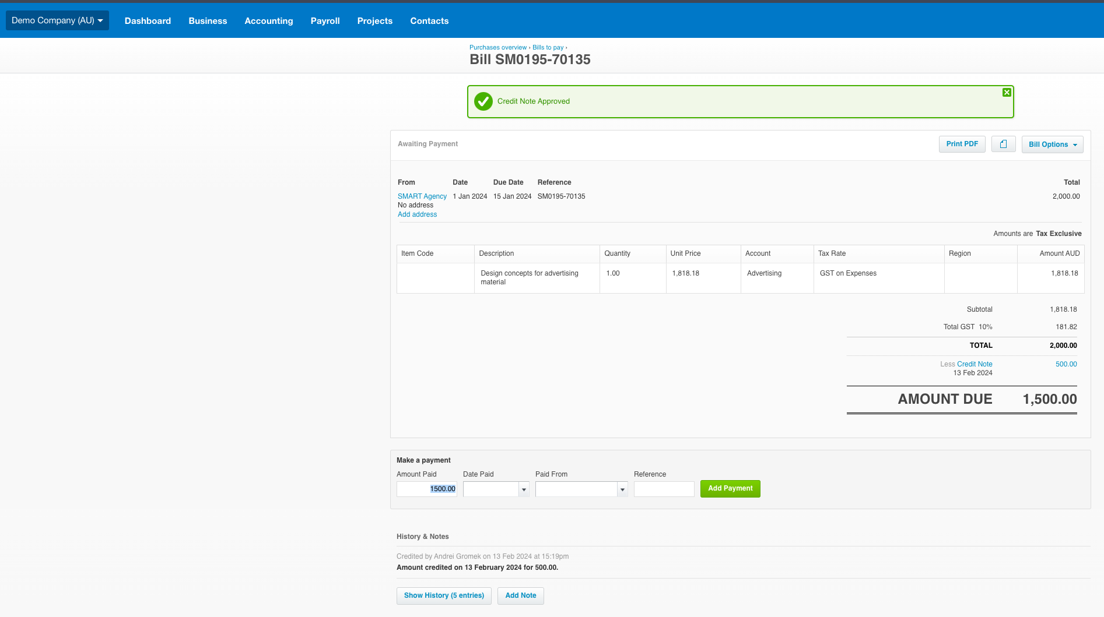
Task: Follow the Bills to pay breadcrumb link
Action: click(548, 48)
